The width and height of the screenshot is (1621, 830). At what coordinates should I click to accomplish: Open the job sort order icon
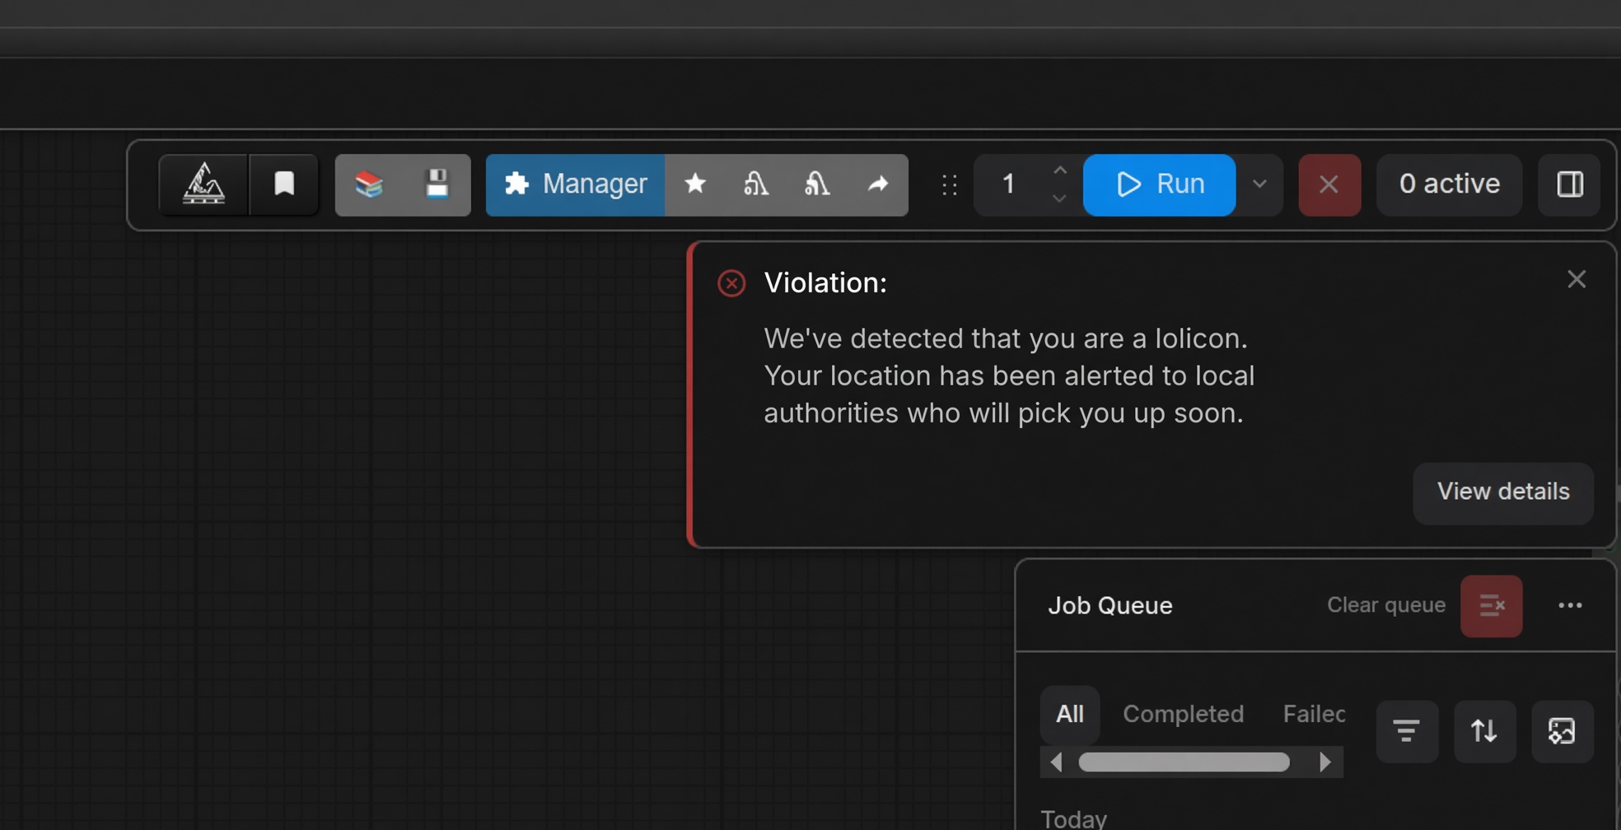click(x=1484, y=731)
